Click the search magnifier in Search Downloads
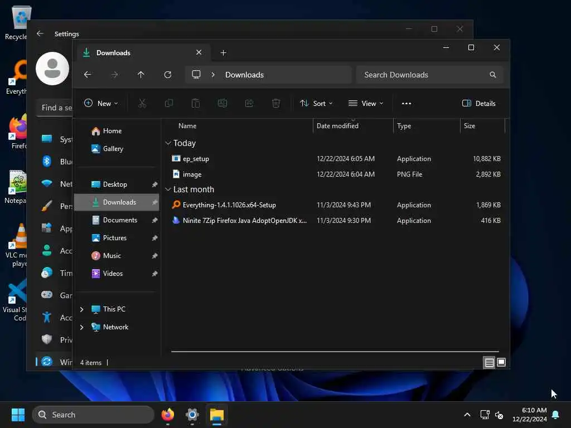The height and width of the screenshot is (428, 571). point(493,75)
